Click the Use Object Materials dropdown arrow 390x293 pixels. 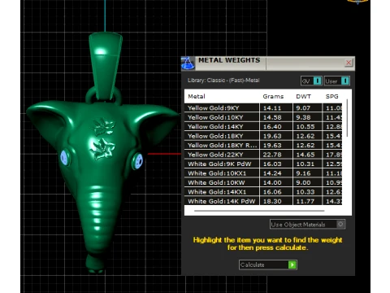point(340,225)
